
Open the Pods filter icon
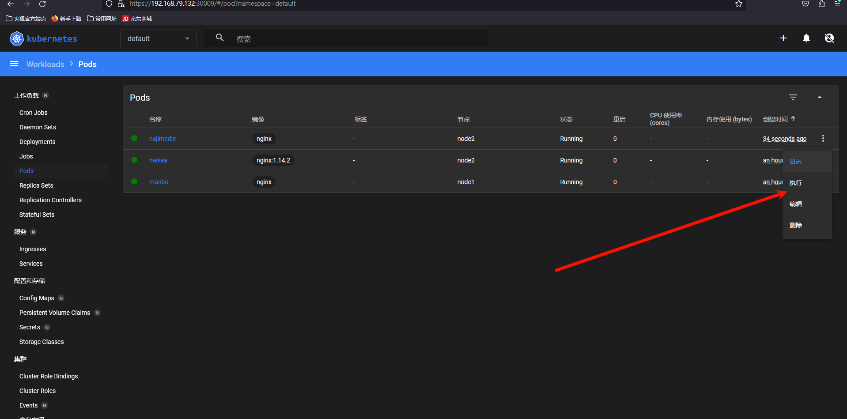click(793, 97)
